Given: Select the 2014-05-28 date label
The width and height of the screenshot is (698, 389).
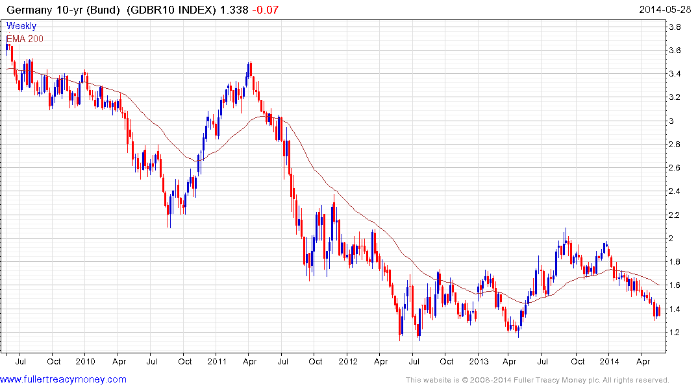Looking at the screenshot, I should 665,10.
